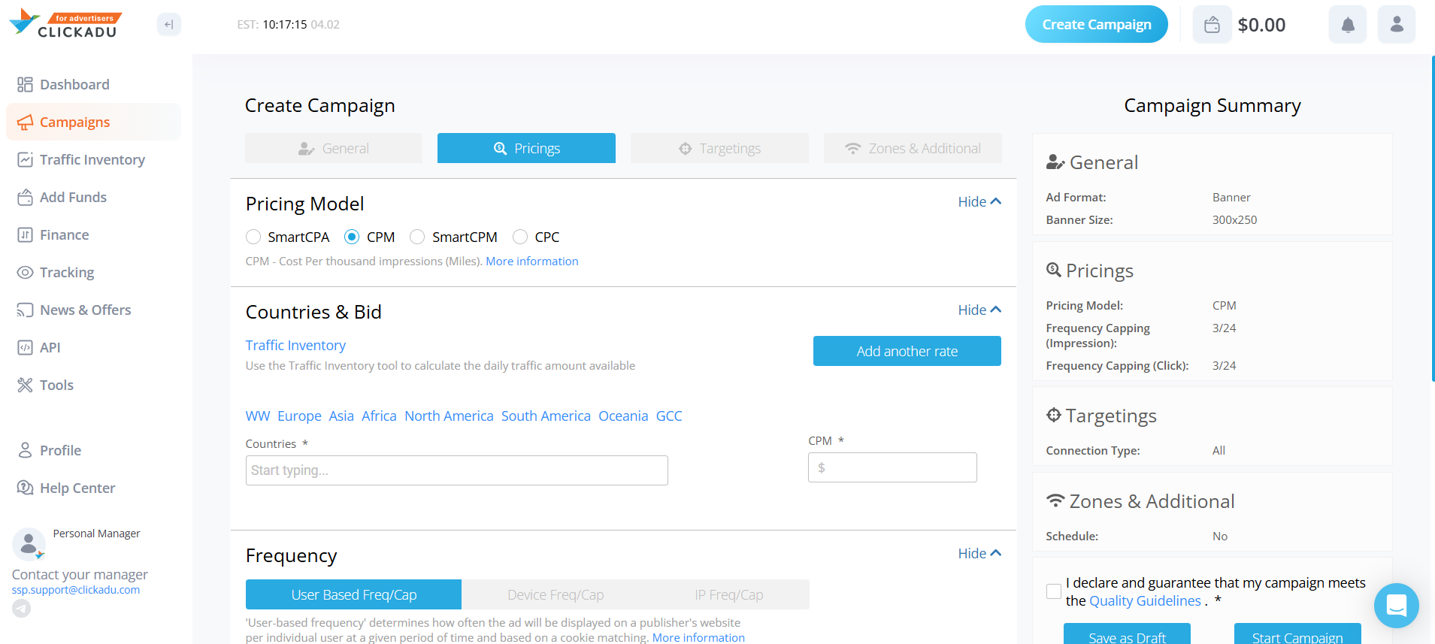The width and height of the screenshot is (1435, 644).
Task: Click the Telegram icon under manager contact
Action: pos(21,609)
